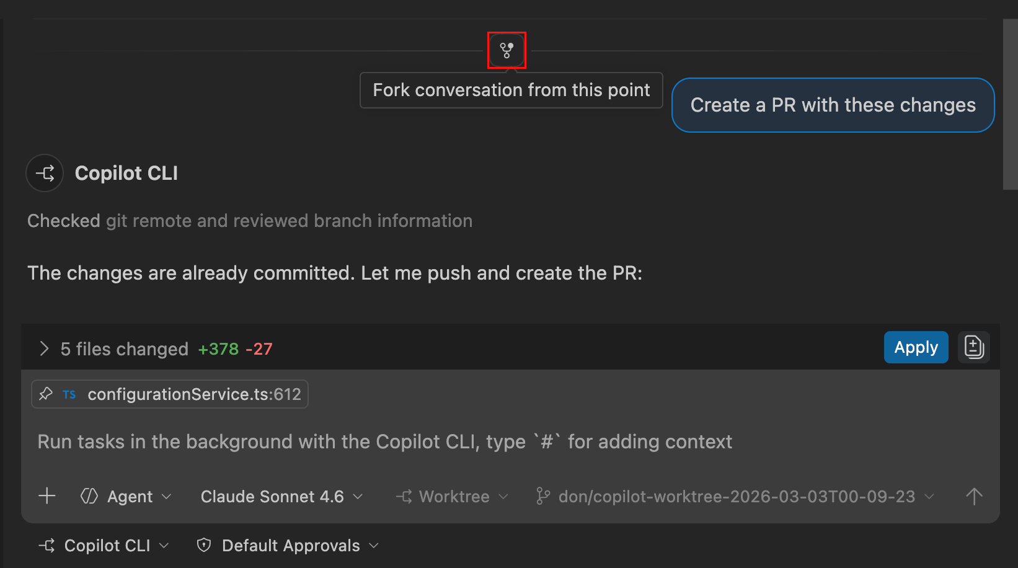Click the branch icon before don/copilot-worktree name
The image size is (1018, 568).
[543, 496]
